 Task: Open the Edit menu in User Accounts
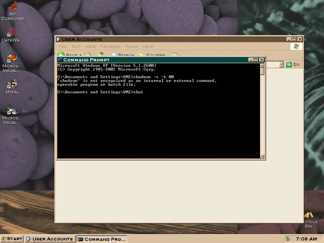76,47
